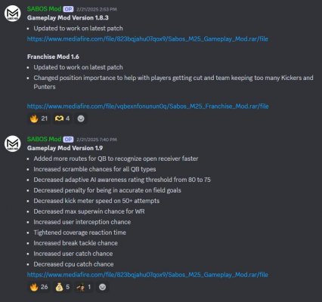Open the Franchise Mod mediafire download link
322x302 pixels.
(x=147, y=106)
